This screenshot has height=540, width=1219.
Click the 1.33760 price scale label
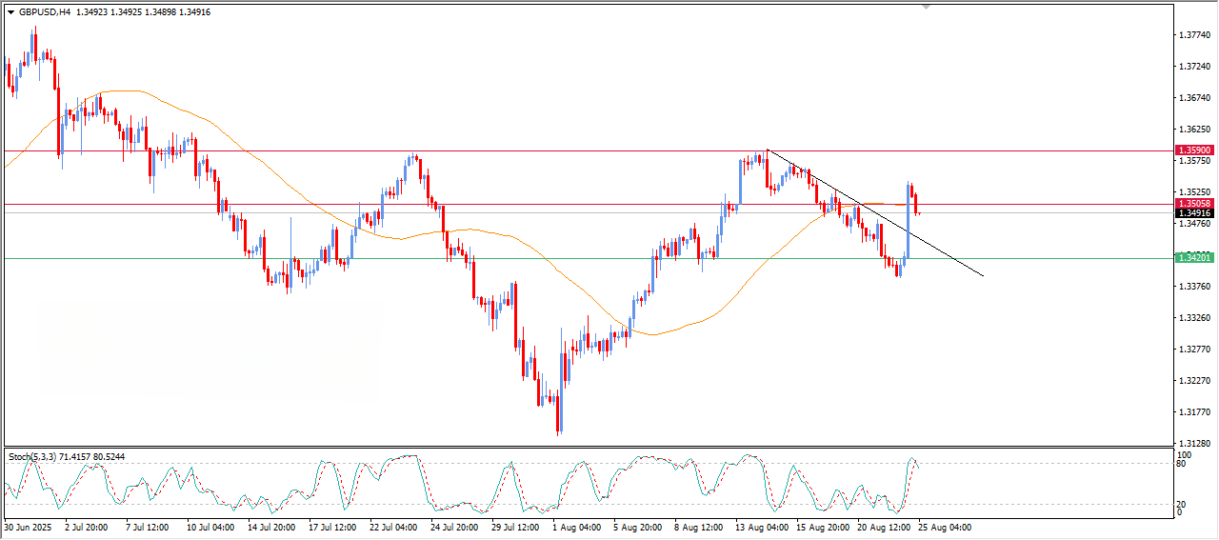[1194, 287]
